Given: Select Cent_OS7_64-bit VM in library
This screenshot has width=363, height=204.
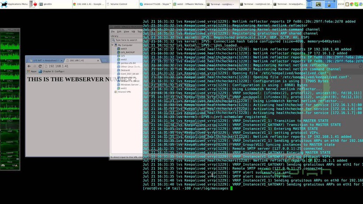Looking at the screenshot, I should 130,74.
